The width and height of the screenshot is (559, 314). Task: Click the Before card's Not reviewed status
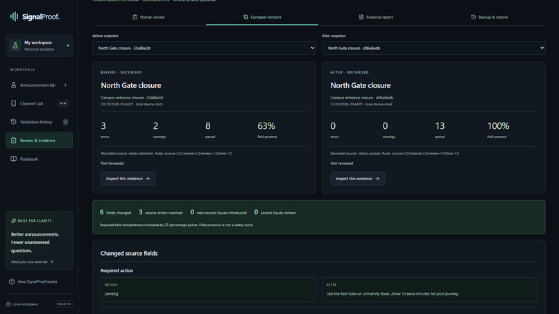(112, 163)
